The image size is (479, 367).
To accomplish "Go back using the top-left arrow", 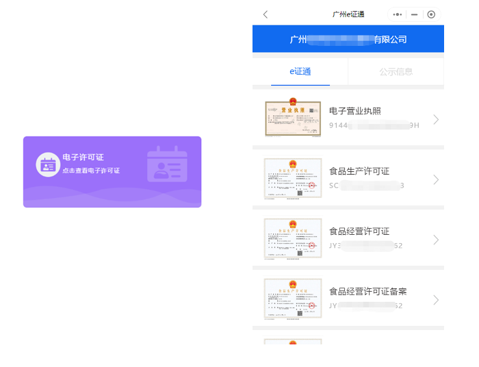I will pyautogui.click(x=266, y=14).
